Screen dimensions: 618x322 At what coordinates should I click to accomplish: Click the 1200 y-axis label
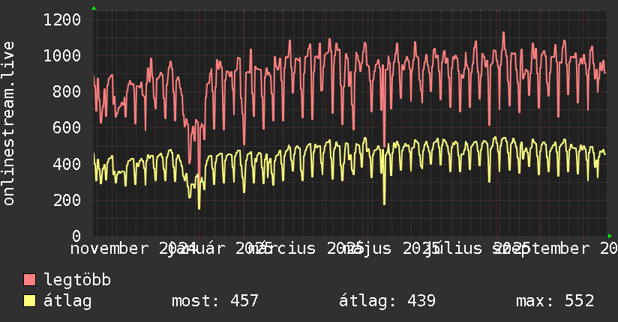[62, 19]
